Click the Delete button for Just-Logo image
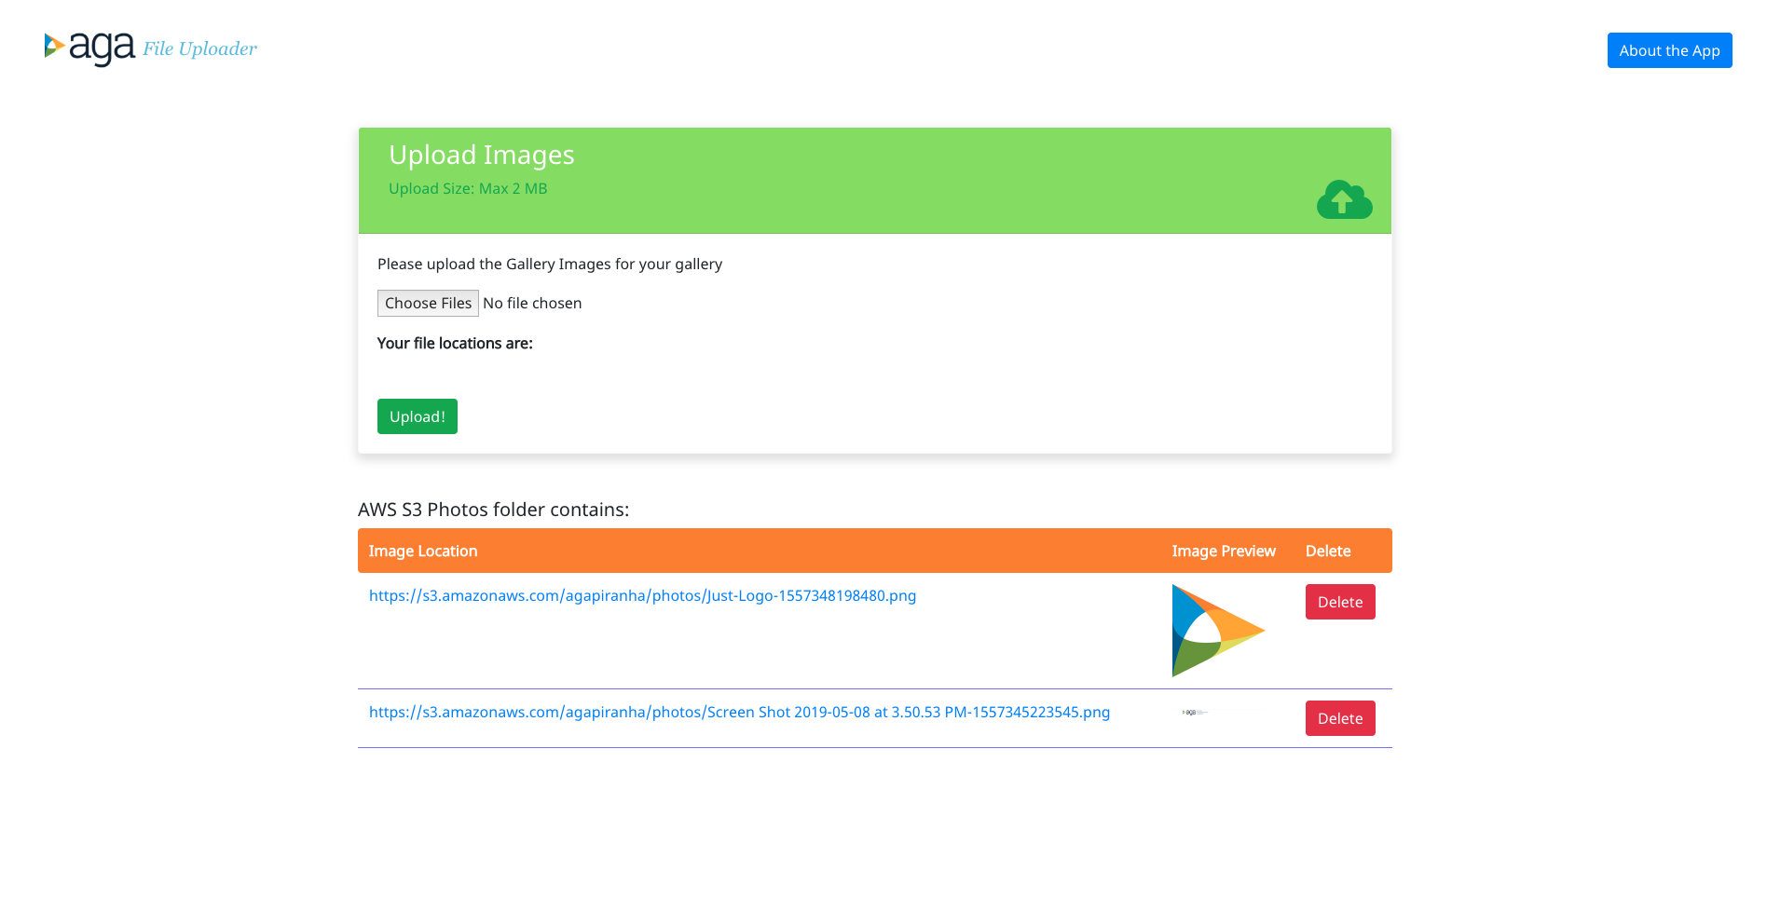The image size is (1767, 912). (1340, 602)
